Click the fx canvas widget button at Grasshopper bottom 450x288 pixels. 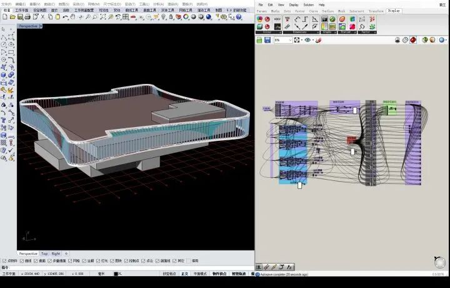coord(289,267)
